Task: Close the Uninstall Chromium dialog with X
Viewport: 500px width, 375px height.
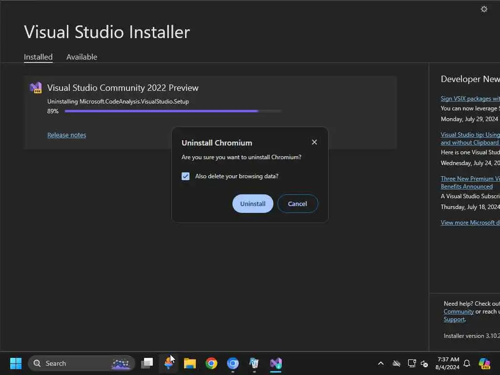Action: pos(314,142)
